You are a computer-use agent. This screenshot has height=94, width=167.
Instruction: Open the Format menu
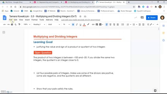pos(34,20)
